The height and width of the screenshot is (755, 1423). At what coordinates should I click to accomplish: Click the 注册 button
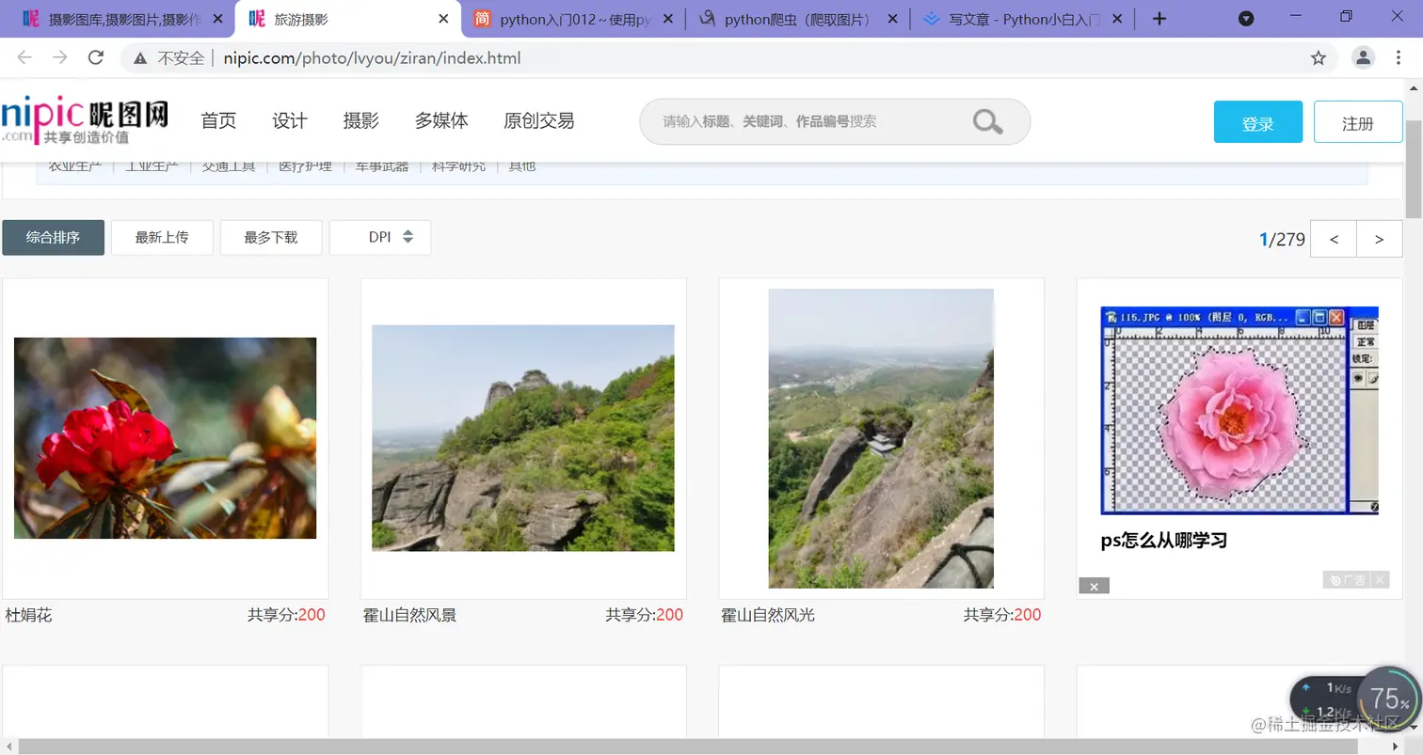click(x=1358, y=122)
